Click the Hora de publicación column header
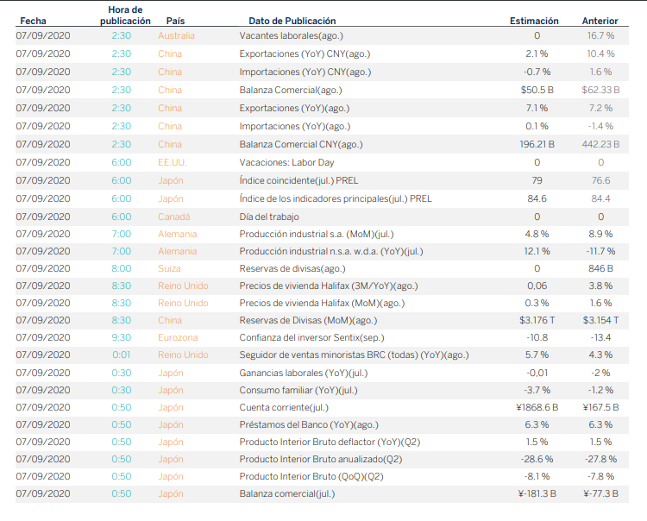The image size is (647, 521). click(x=120, y=15)
